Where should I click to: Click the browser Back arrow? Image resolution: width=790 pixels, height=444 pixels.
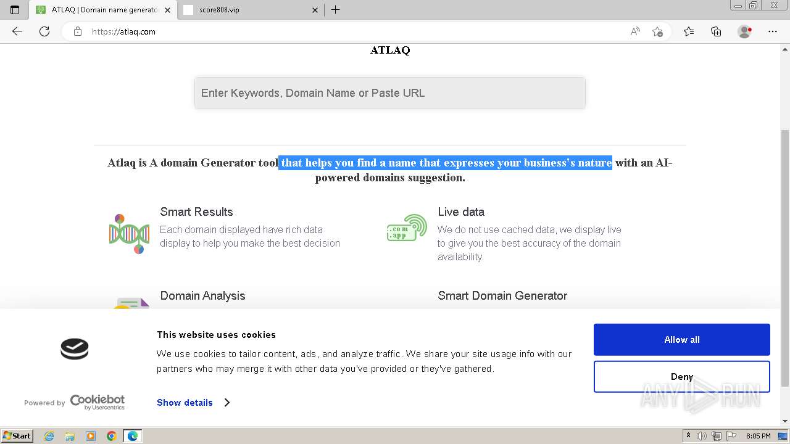point(17,31)
